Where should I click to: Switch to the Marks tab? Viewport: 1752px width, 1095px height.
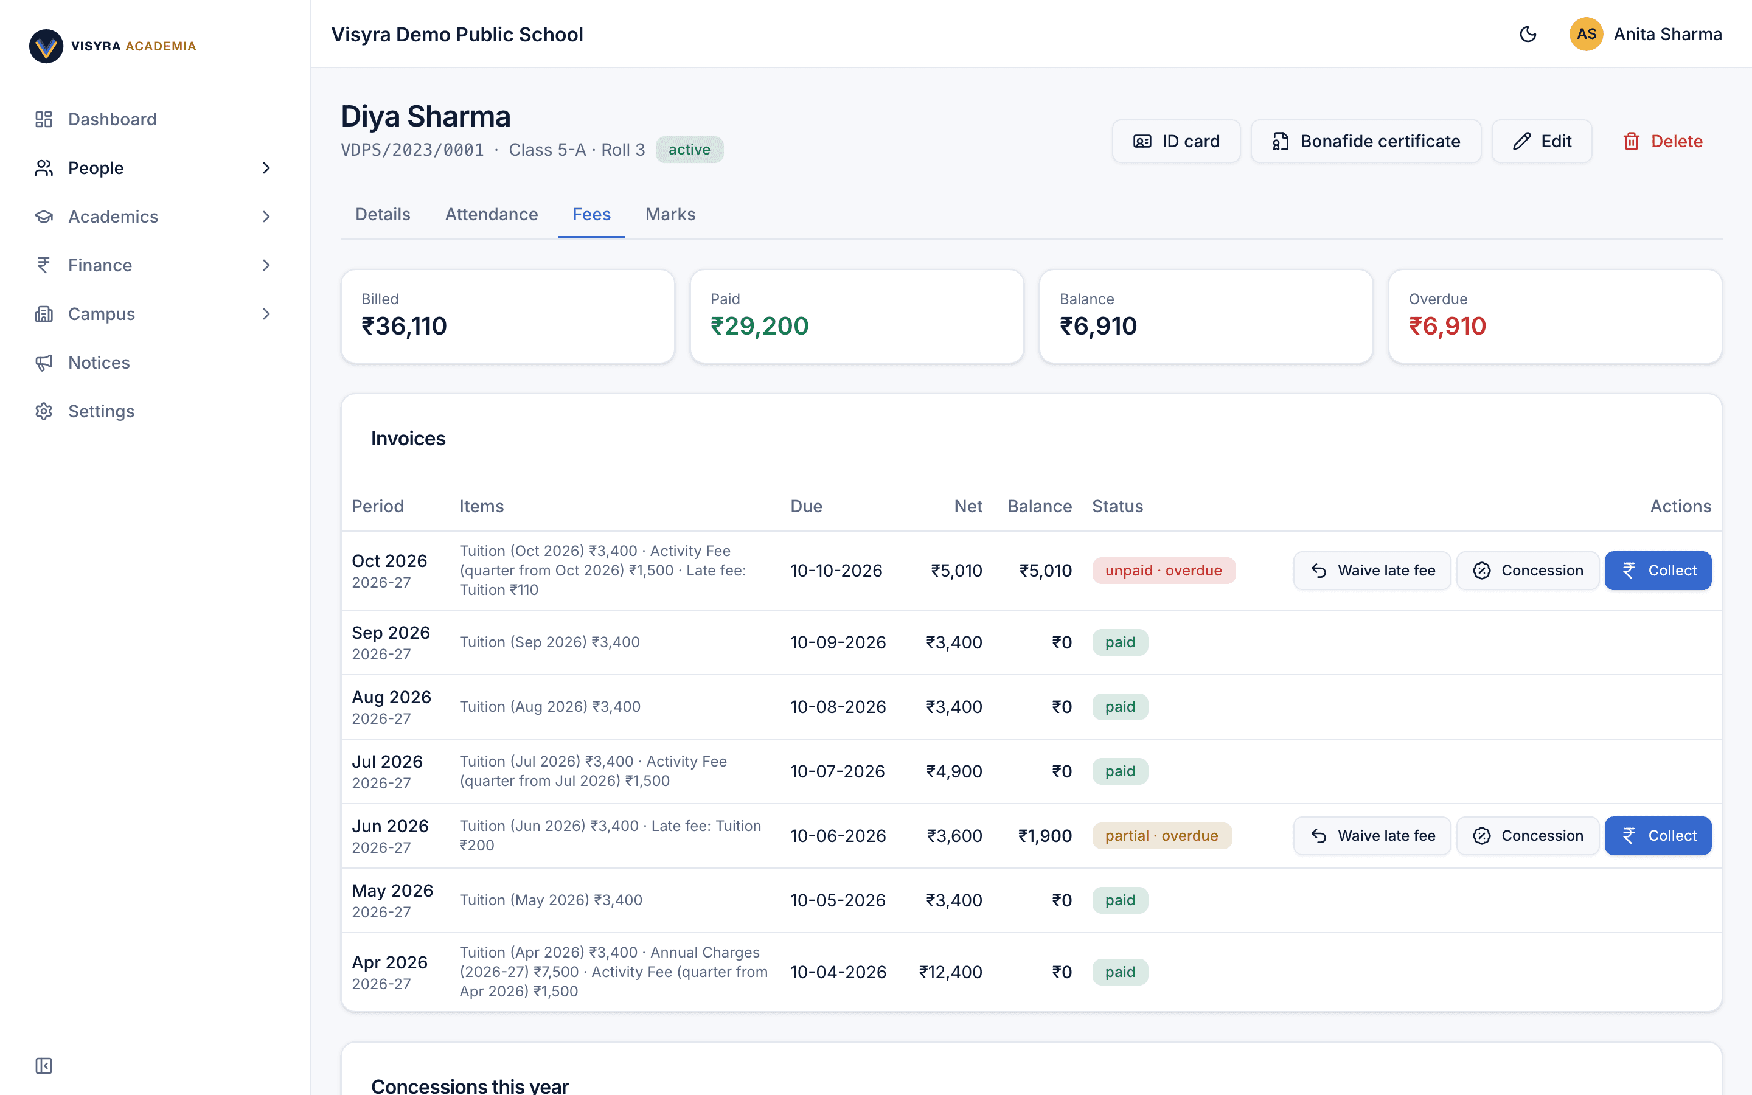(x=670, y=214)
